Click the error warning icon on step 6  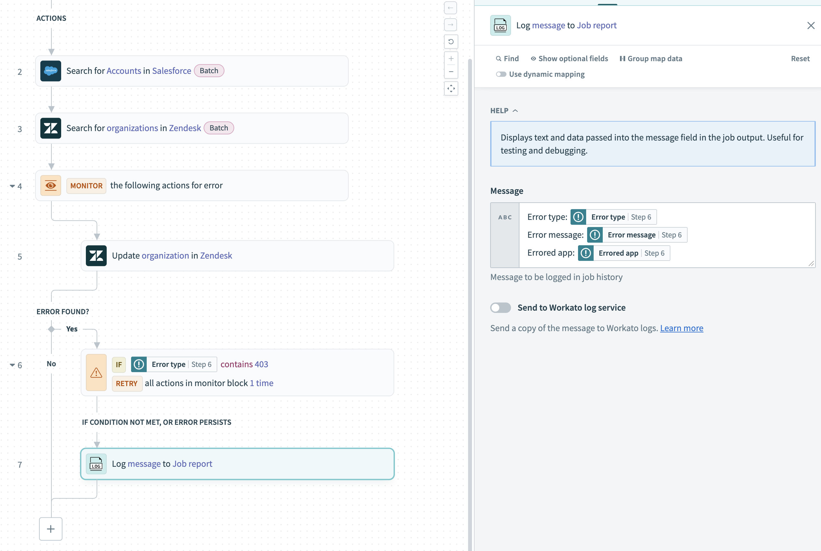(x=96, y=372)
